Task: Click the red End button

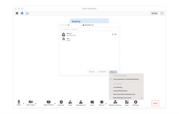Action: [x=155, y=103]
